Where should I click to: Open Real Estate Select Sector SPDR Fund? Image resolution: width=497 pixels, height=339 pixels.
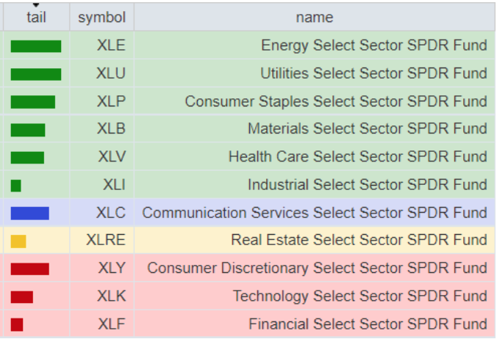[359, 240]
